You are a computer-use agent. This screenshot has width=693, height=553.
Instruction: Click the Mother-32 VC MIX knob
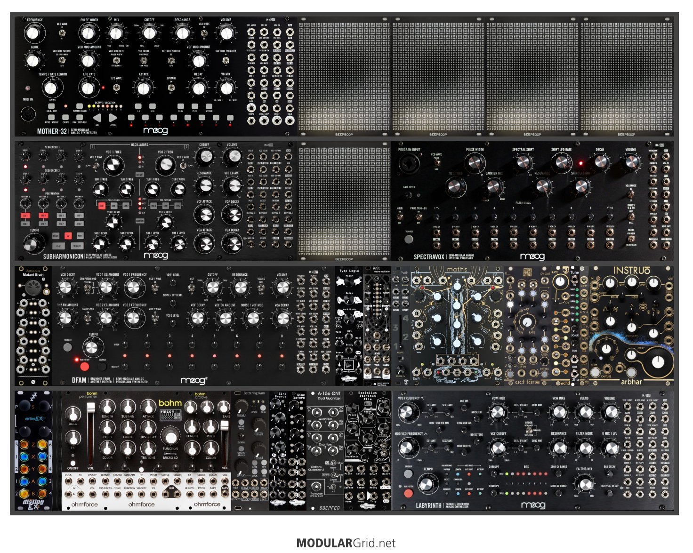226,88
